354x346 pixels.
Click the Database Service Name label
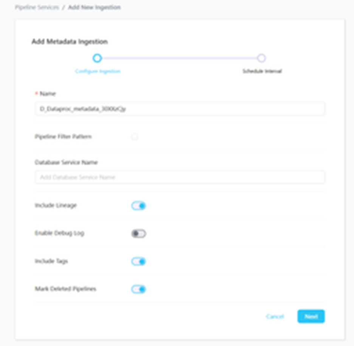(66, 162)
